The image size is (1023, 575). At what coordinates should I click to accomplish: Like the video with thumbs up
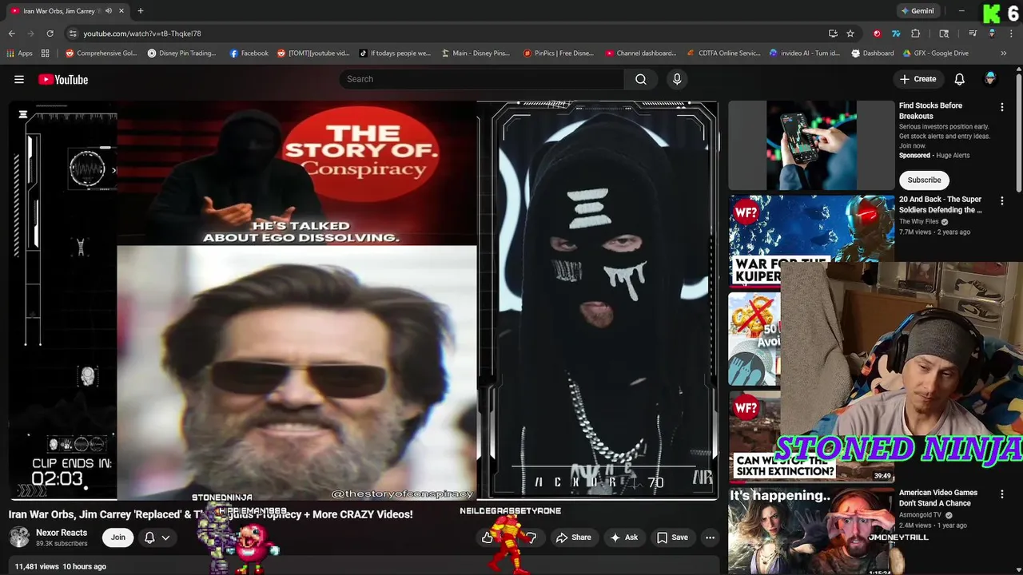(x=488, y=537)
